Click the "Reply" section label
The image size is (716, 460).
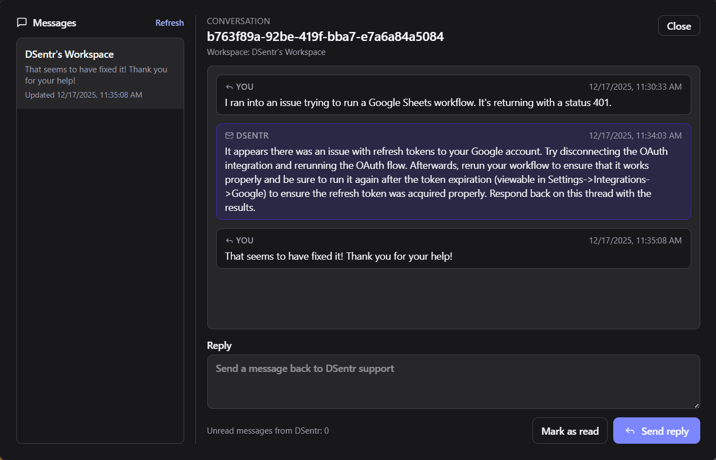click(x=219, y=346)
